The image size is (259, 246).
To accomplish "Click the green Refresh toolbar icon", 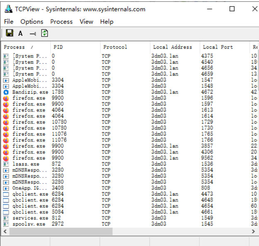I will pos(44,33).
